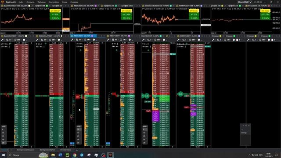Screen dimensions: 281x158
Task: Switch to Котировки ByBit workspace tab
Action: tap(47, 150)
